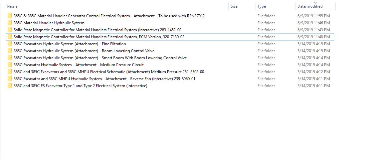This screenshot has width=377, height=159.
Task: Select folder icon for Reverse Fan 239-8960-01
Action: point(10,79)
